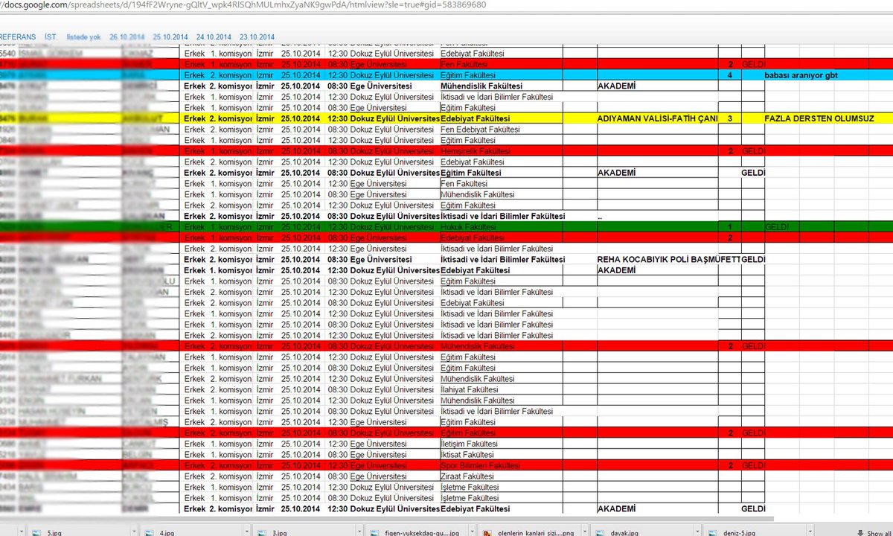Switch to the İST. sheet tab
This screenshot has width=893, height=536.
(51, 36)
